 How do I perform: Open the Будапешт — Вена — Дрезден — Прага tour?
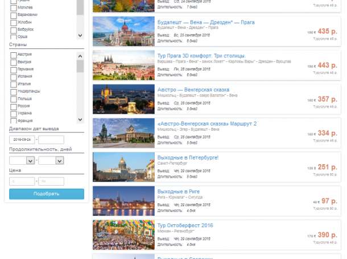click(x=206, y=22)
